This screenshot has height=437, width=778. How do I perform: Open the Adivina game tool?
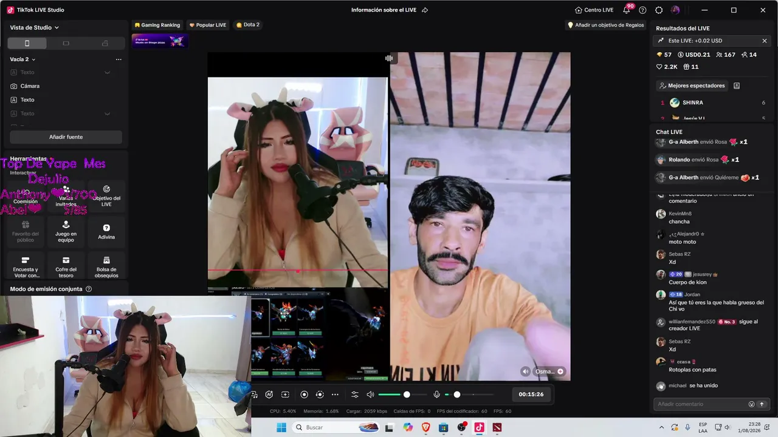tap(106, 232)
